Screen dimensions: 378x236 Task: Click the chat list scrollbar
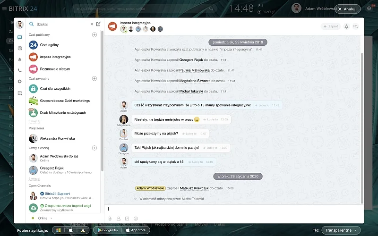pos(102,101)
